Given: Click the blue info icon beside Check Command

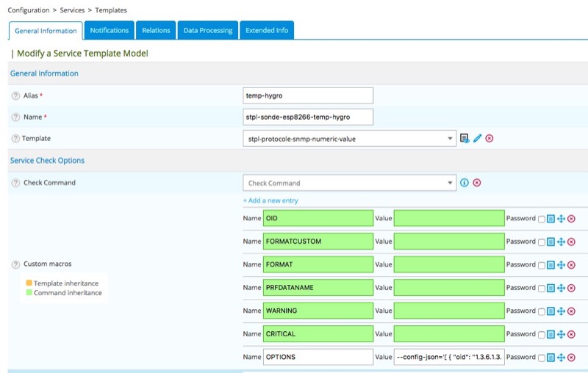Looking at the screenshot, I should [x=465, y=183].
